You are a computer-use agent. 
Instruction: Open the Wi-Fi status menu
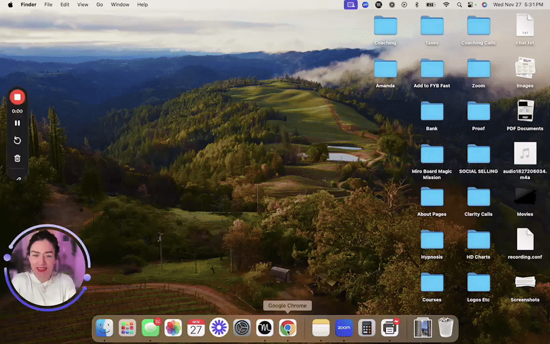click(x=446, y=4)
